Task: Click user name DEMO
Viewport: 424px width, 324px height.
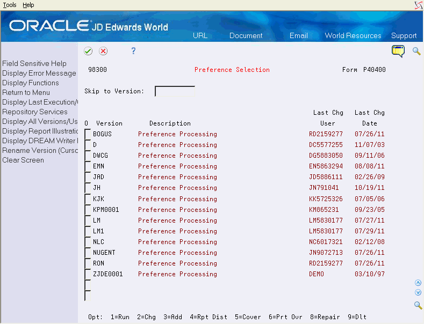Action: coord(317,274)
